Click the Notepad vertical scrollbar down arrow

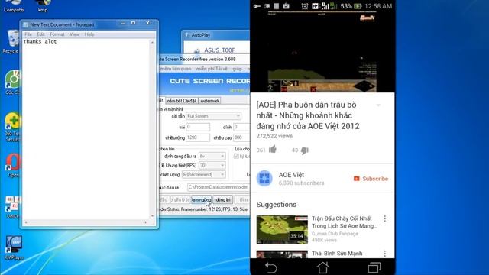pyautogui.click(x=152, y=216)
